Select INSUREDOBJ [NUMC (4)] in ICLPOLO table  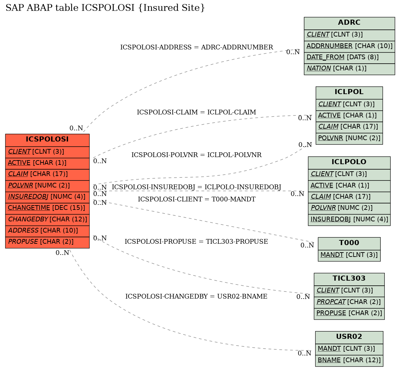pos(349,220)
